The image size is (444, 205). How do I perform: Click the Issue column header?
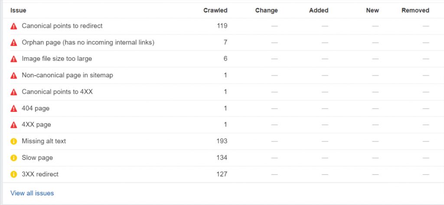18,10
